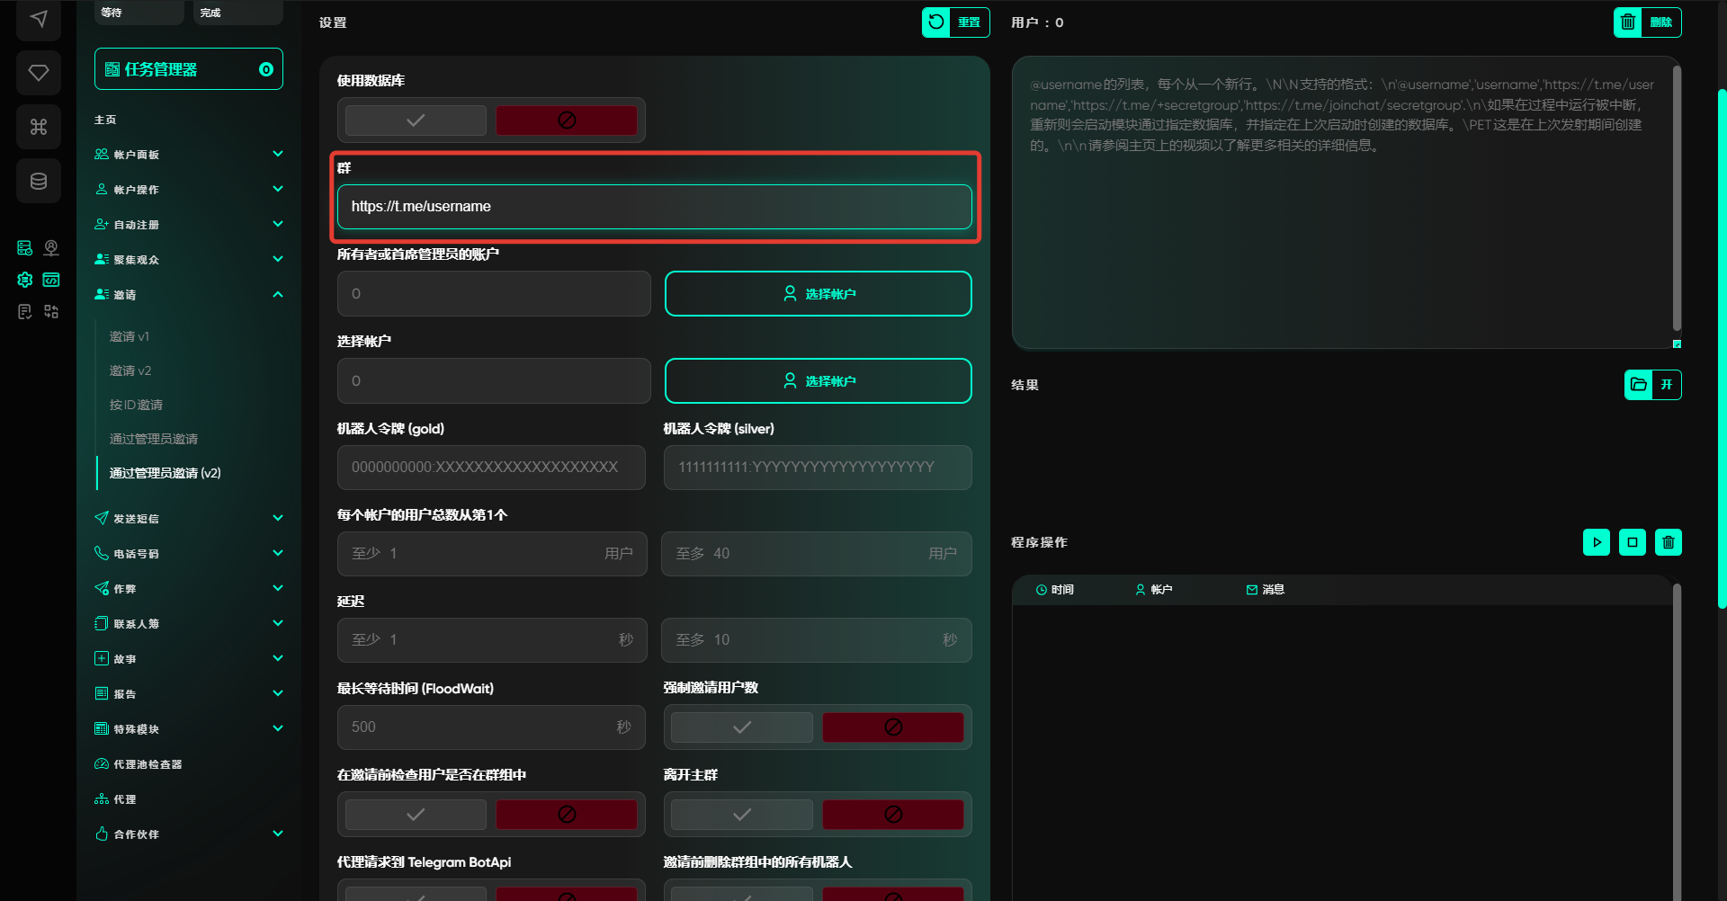Enable 使用数据库 with the checkmark toggle
The width and height of the screenshot is (1727, 901).
tap(416, 120)
